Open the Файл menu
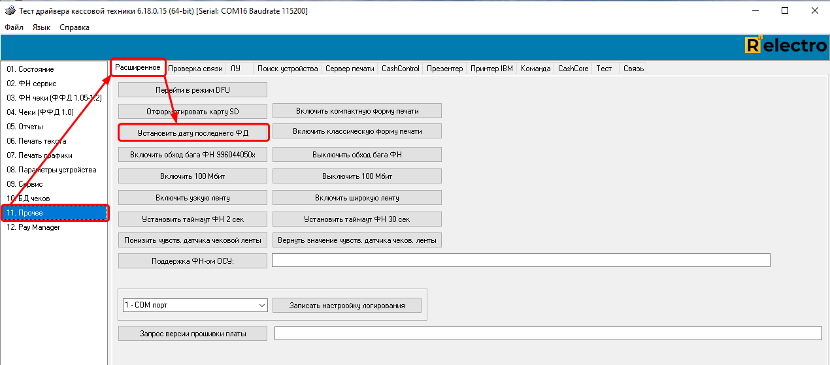Image resolution: width=830 pixels, height=365 pixels. (14, 27)
